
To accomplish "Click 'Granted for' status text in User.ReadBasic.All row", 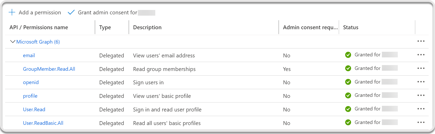I will [368, 122].
